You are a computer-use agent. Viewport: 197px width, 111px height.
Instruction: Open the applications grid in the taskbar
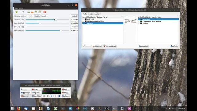point(12,109)
